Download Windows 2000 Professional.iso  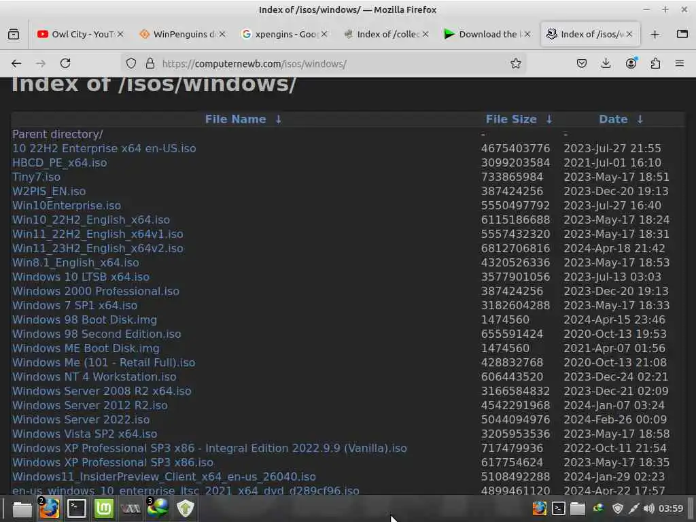pyautogui.click(x=96, y=291)
